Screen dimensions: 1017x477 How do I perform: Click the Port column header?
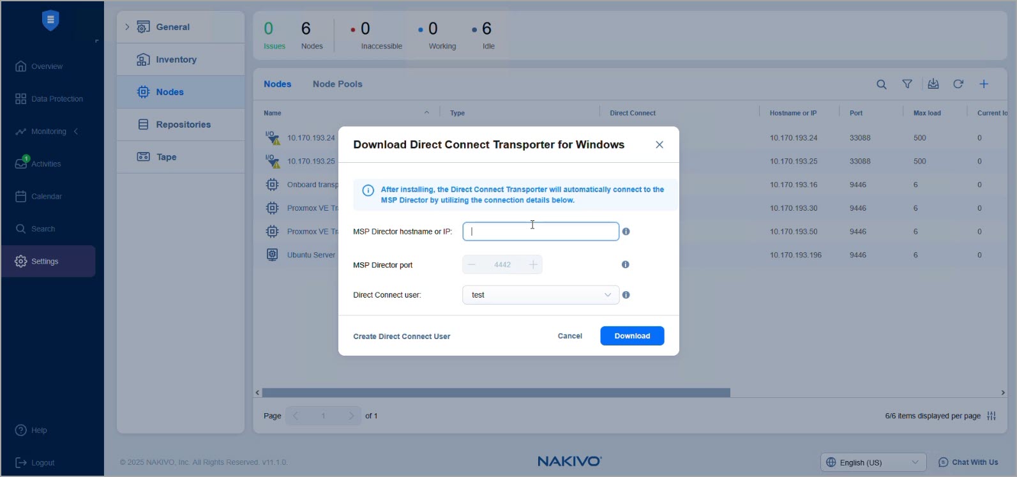[x=856, y=113]
